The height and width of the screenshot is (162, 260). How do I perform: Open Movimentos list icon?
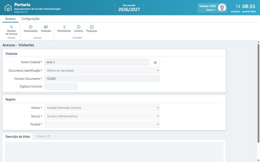pyautogui.click(x=64, y=27)
